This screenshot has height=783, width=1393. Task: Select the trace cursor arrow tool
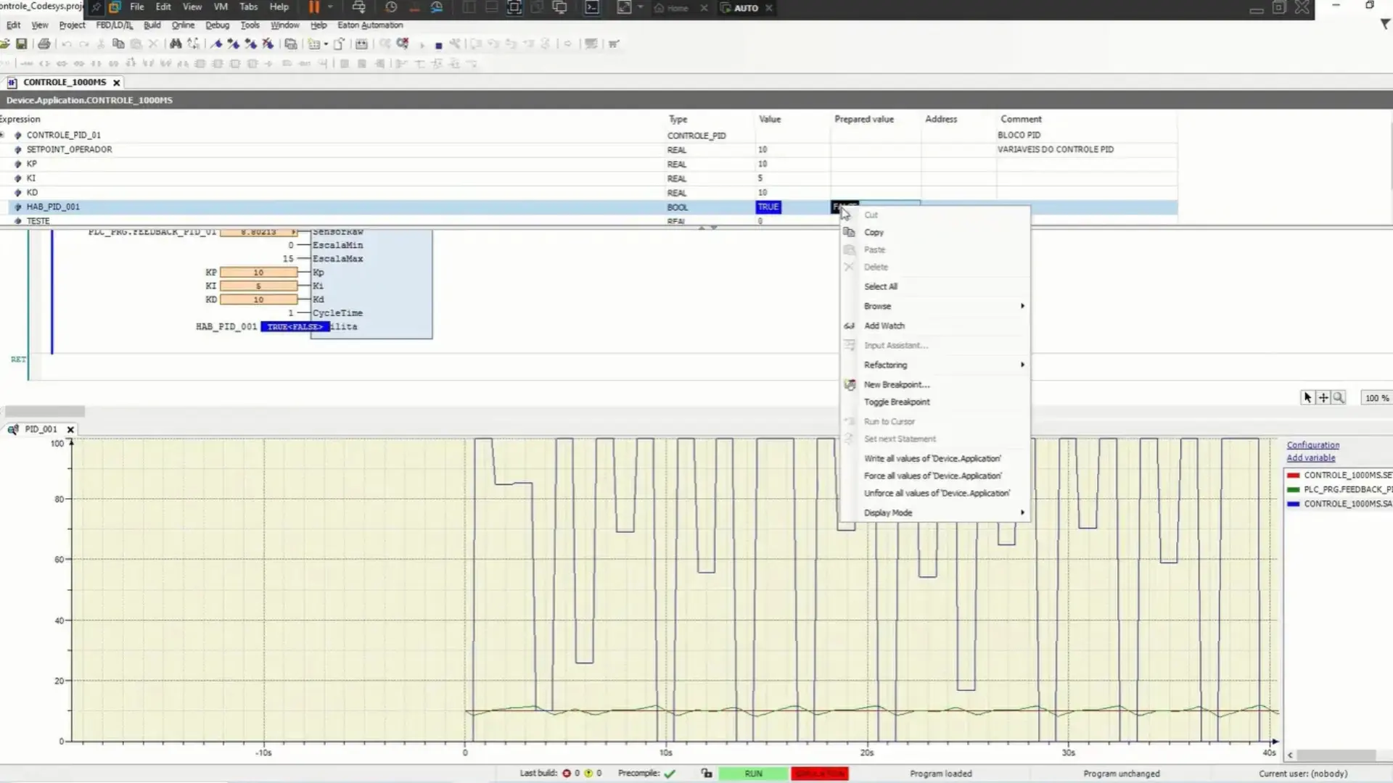[1307, 397]
